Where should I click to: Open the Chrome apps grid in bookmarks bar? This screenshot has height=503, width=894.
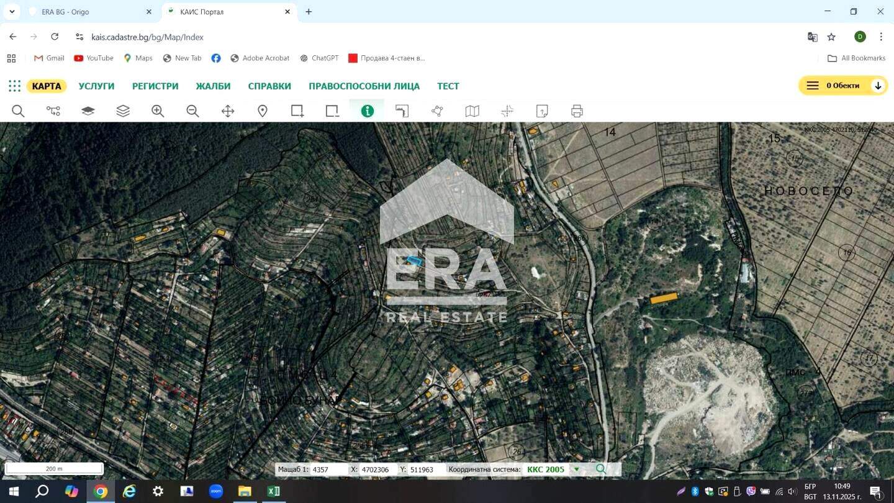click(x=11, y=58)
